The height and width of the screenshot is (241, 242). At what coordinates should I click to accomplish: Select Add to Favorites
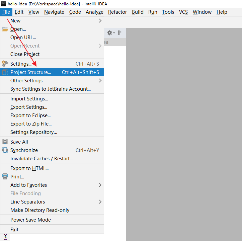coord(52,185)
